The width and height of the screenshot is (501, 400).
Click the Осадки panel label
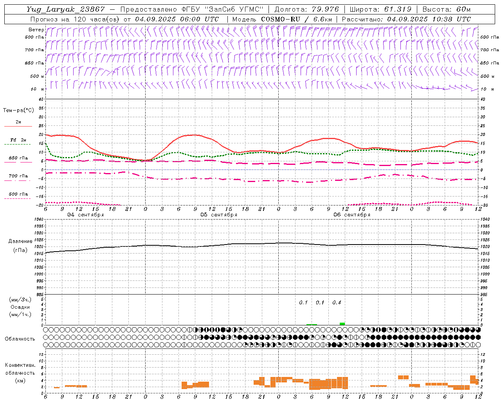[x=20, y=307]
